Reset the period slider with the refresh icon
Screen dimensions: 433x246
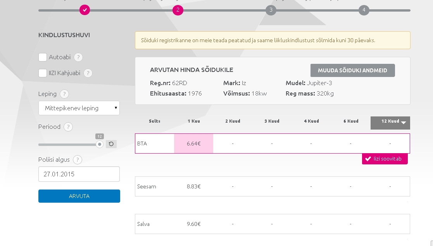click(x=111, y=144)
